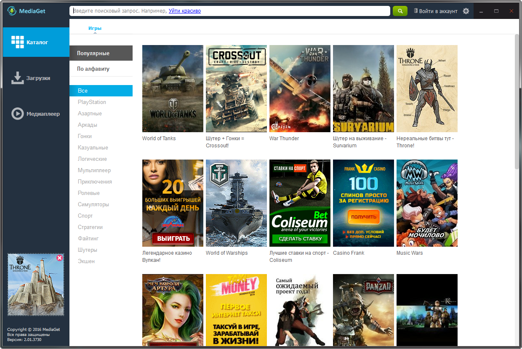Image resolution: width=522 pixels, height=349 pixels.
Task: Select the Все category
Action: coord(101,91)
